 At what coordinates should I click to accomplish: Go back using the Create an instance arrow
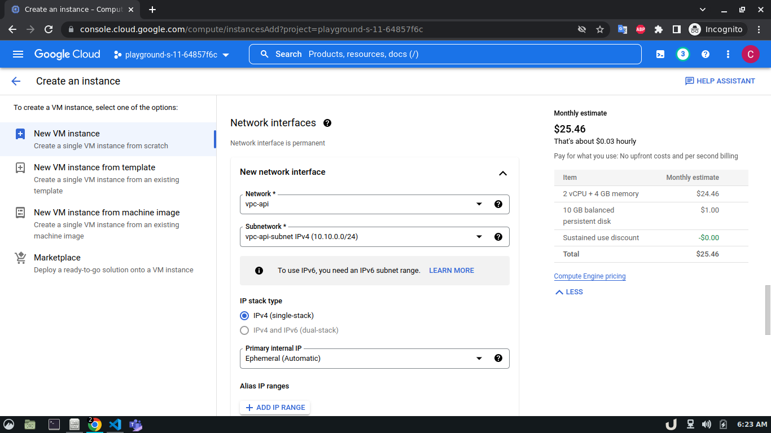[x=16, y=81]
